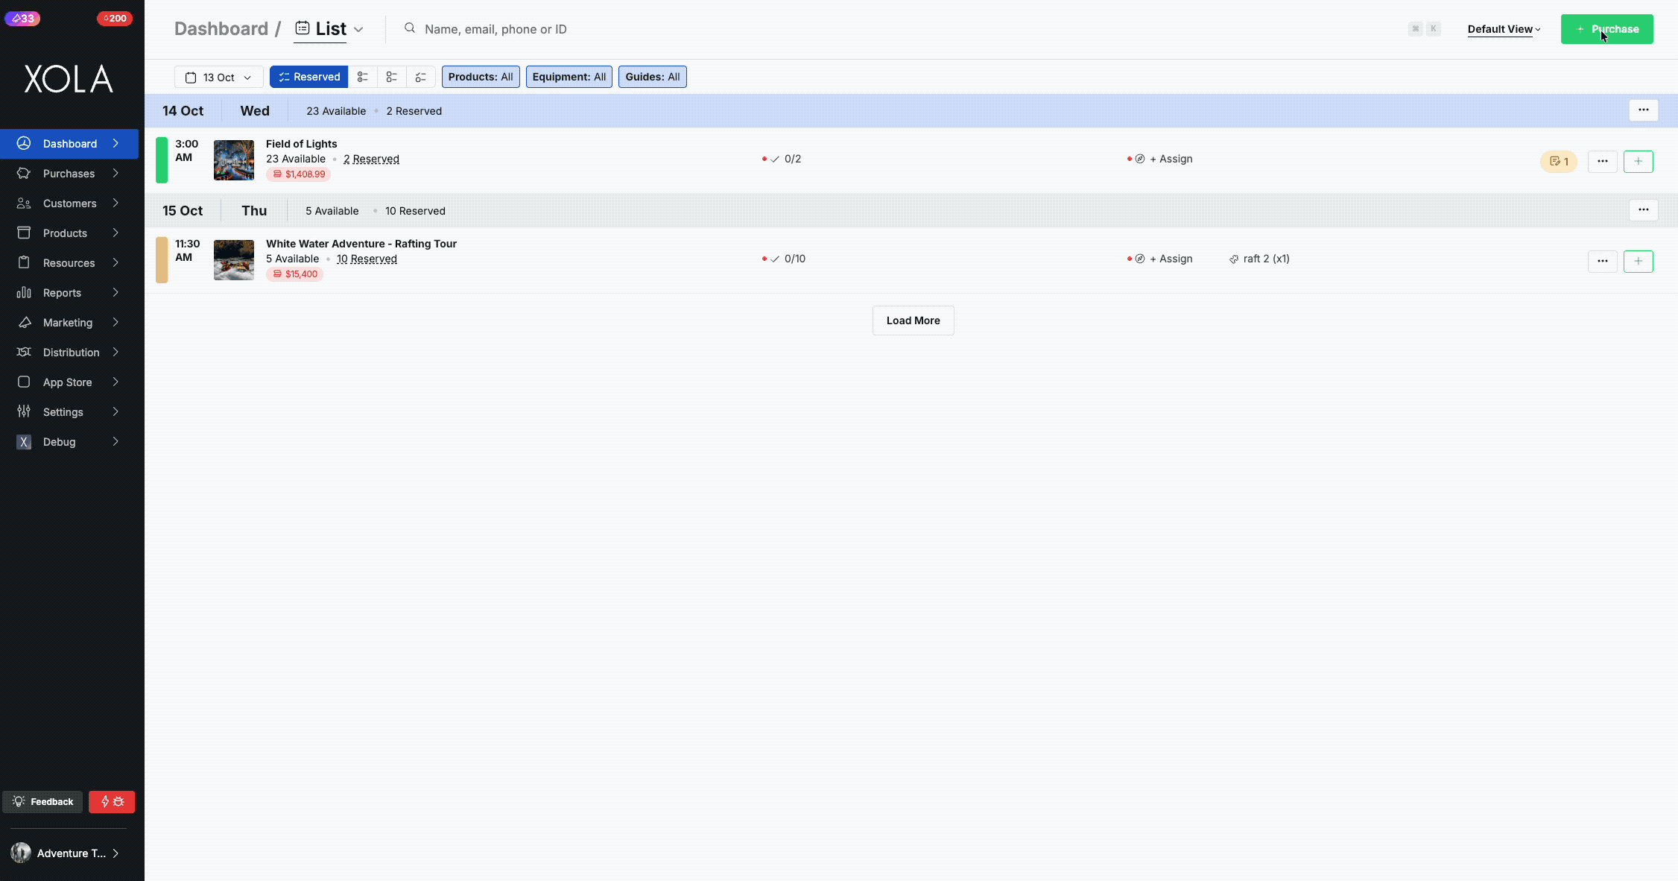Viewport: 1678px width, 881px height.
Task: Open the three-dots menu for 14 Oct header
Action: pos(1643,110)
